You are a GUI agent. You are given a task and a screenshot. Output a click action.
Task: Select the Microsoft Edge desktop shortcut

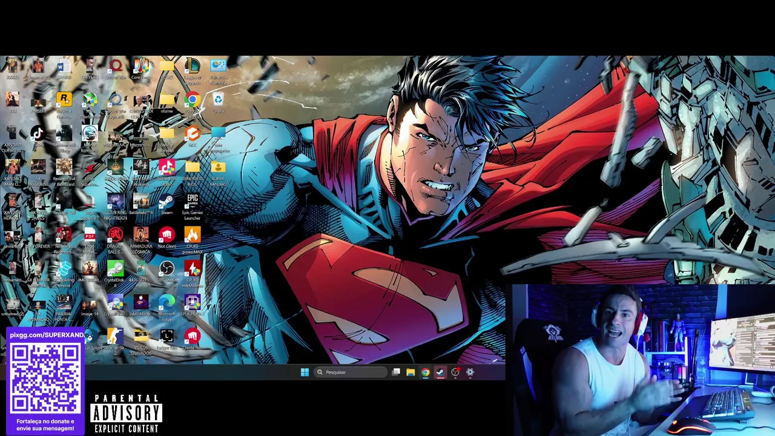click(x=167, y=309)
